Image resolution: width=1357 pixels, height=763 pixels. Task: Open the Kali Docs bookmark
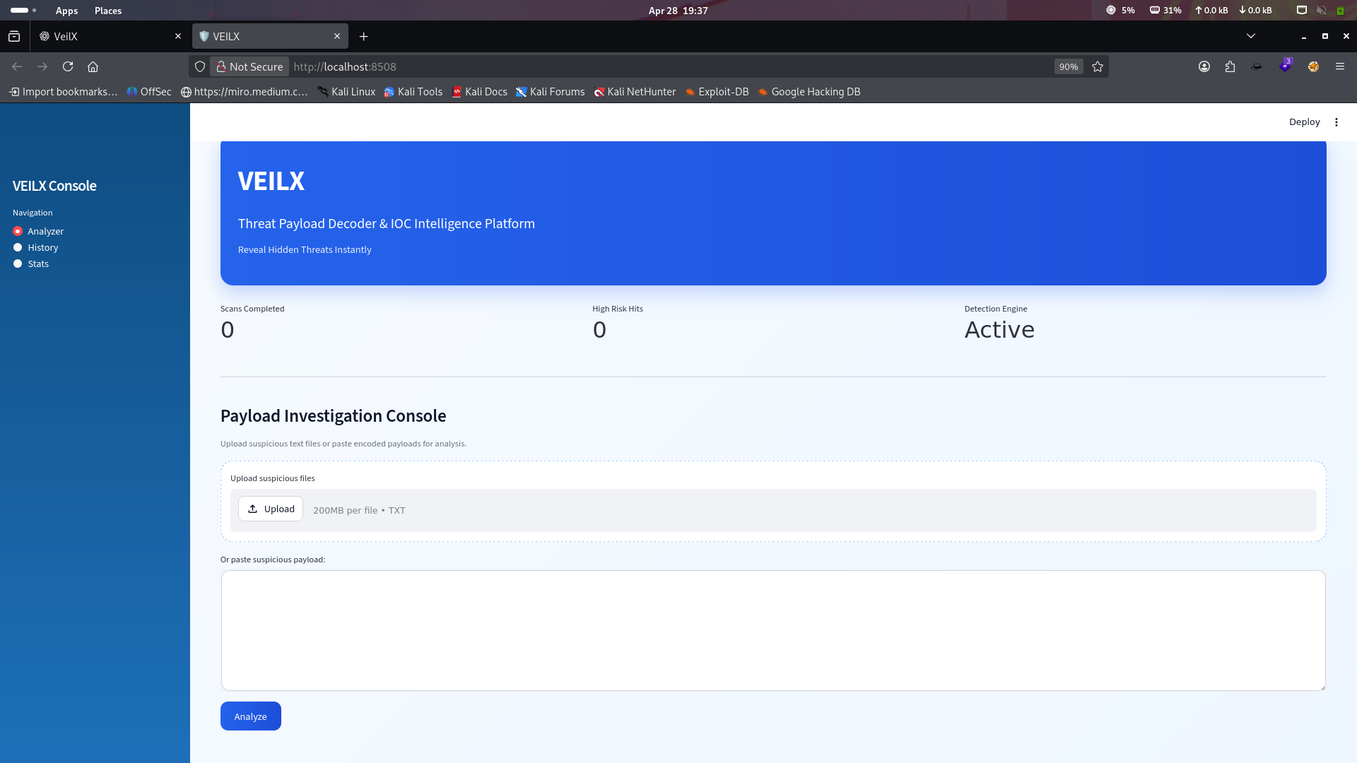pos(479,92)
